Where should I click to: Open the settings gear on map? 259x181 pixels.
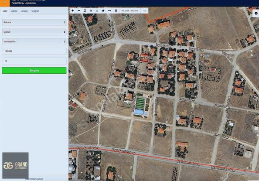coord(256,13)
